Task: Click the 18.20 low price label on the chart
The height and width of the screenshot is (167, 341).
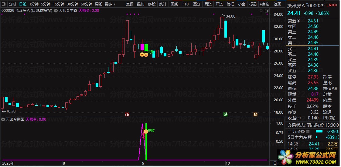Action: coord(11,111)
